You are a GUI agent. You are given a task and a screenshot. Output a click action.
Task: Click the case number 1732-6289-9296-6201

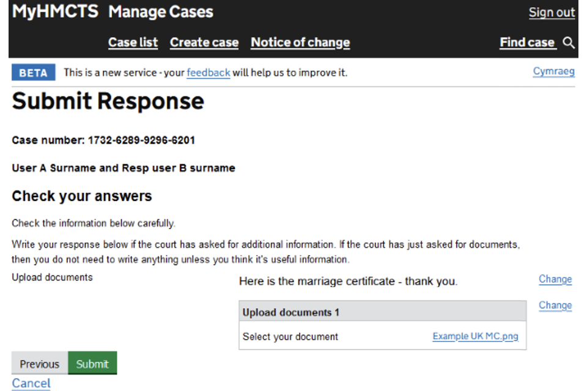(141, 141)
